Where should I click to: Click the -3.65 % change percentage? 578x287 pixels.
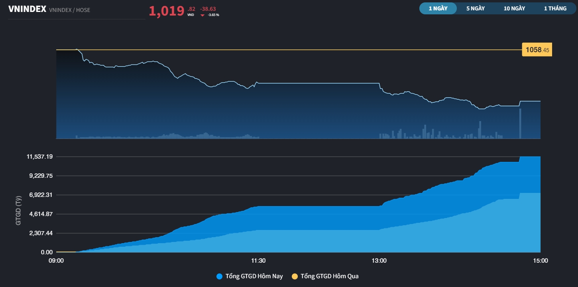coord(213,14)
